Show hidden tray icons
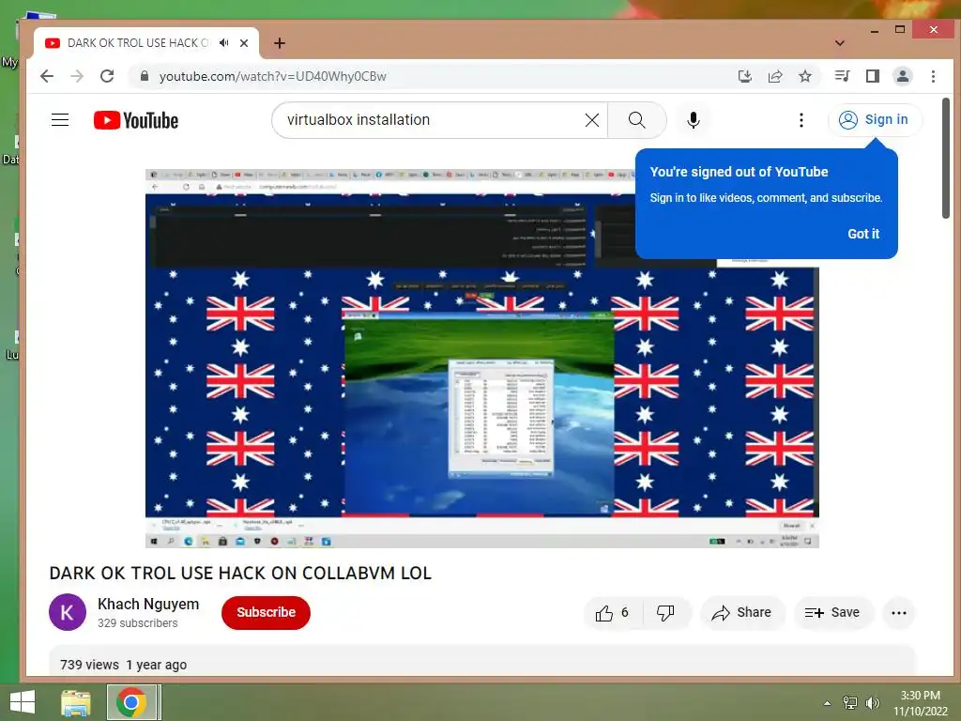The width and height of the screenshot is (961, 721). click(x=827, y=702)
